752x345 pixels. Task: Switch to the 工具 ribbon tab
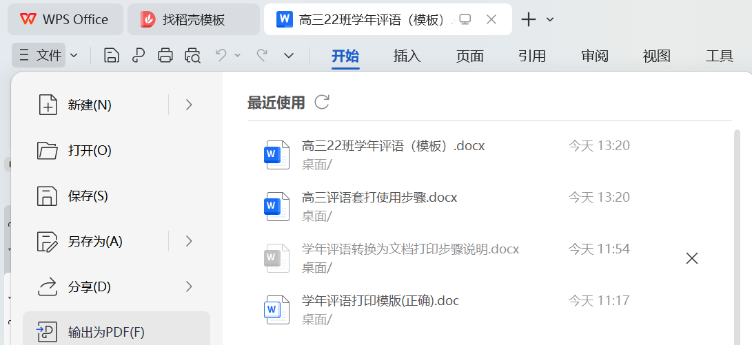[720, 56]
